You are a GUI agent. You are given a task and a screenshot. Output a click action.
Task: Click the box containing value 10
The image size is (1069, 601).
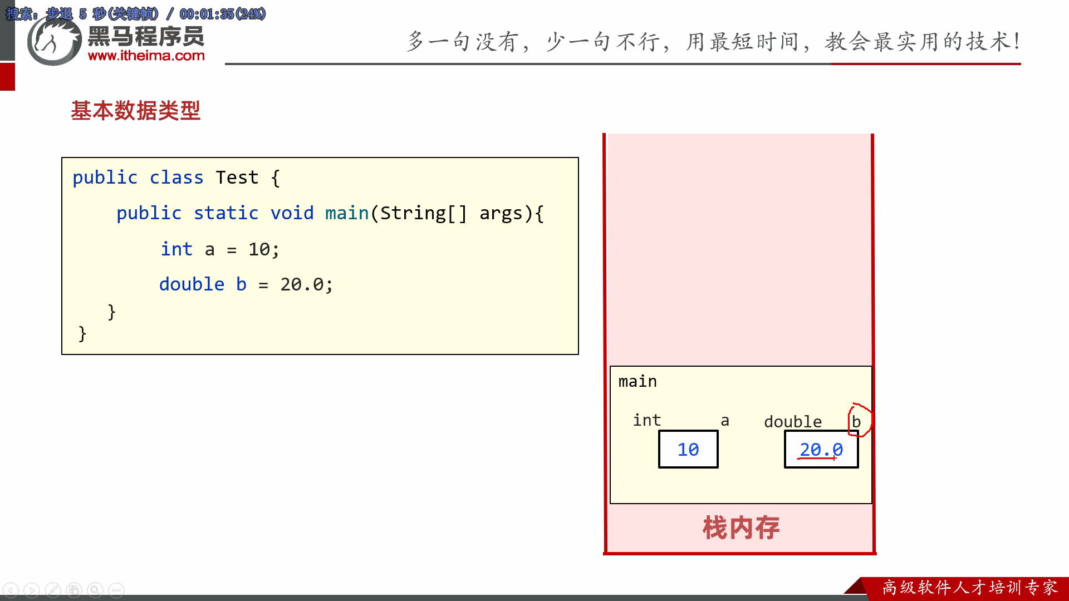[688, 449]
